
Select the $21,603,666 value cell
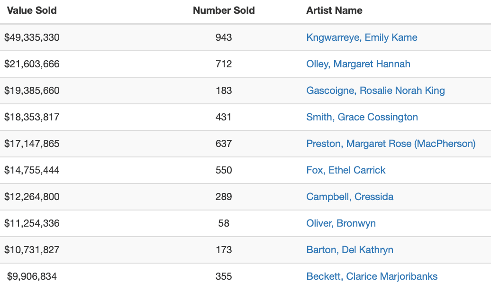32,64
